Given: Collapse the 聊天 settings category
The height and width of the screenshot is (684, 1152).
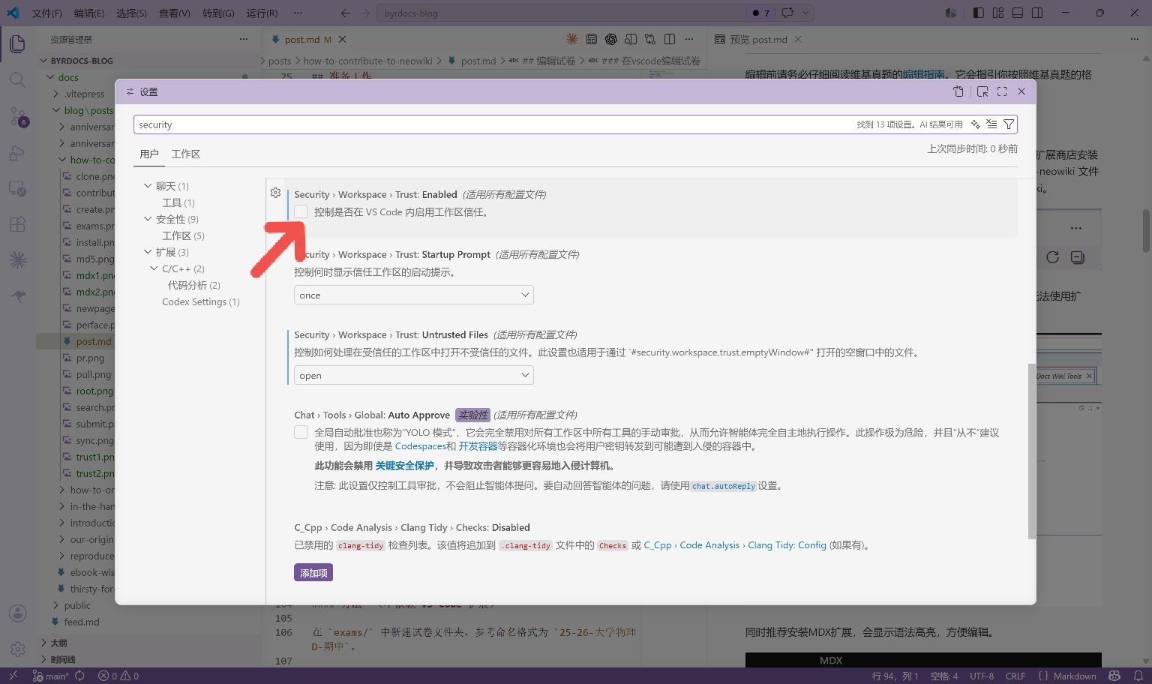Looking at the screenshot, I should pos(148,186).
